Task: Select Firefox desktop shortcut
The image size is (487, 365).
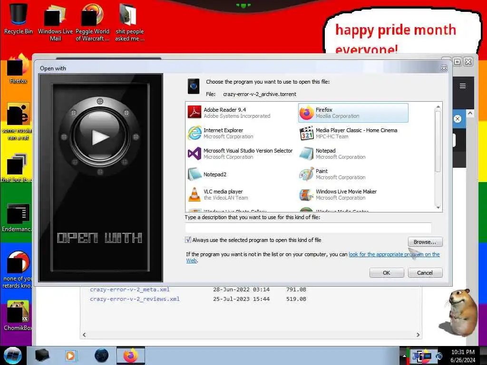Action: coord(19,69)
